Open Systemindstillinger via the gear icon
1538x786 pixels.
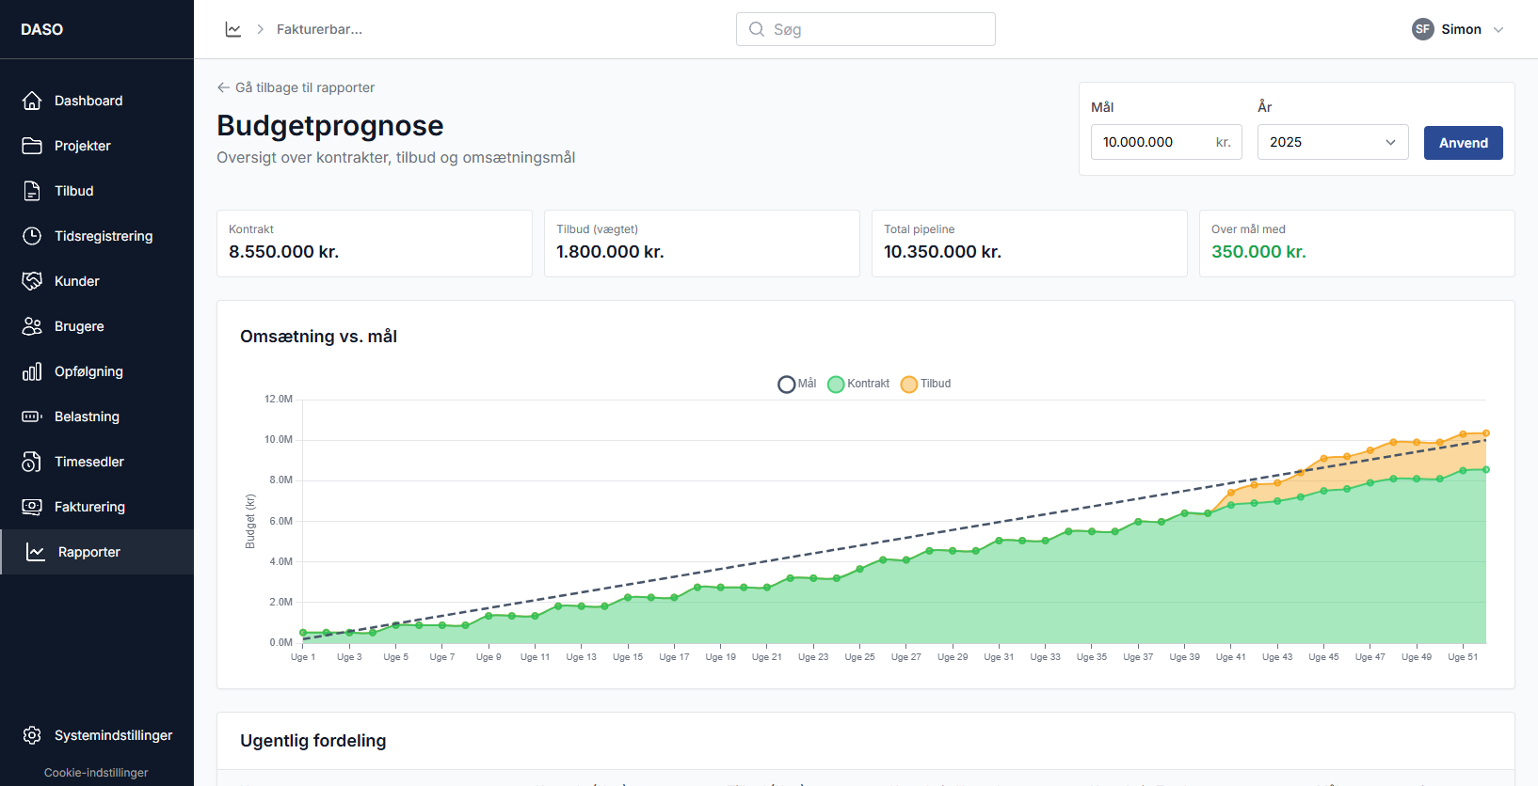click(x=32, y=735)
